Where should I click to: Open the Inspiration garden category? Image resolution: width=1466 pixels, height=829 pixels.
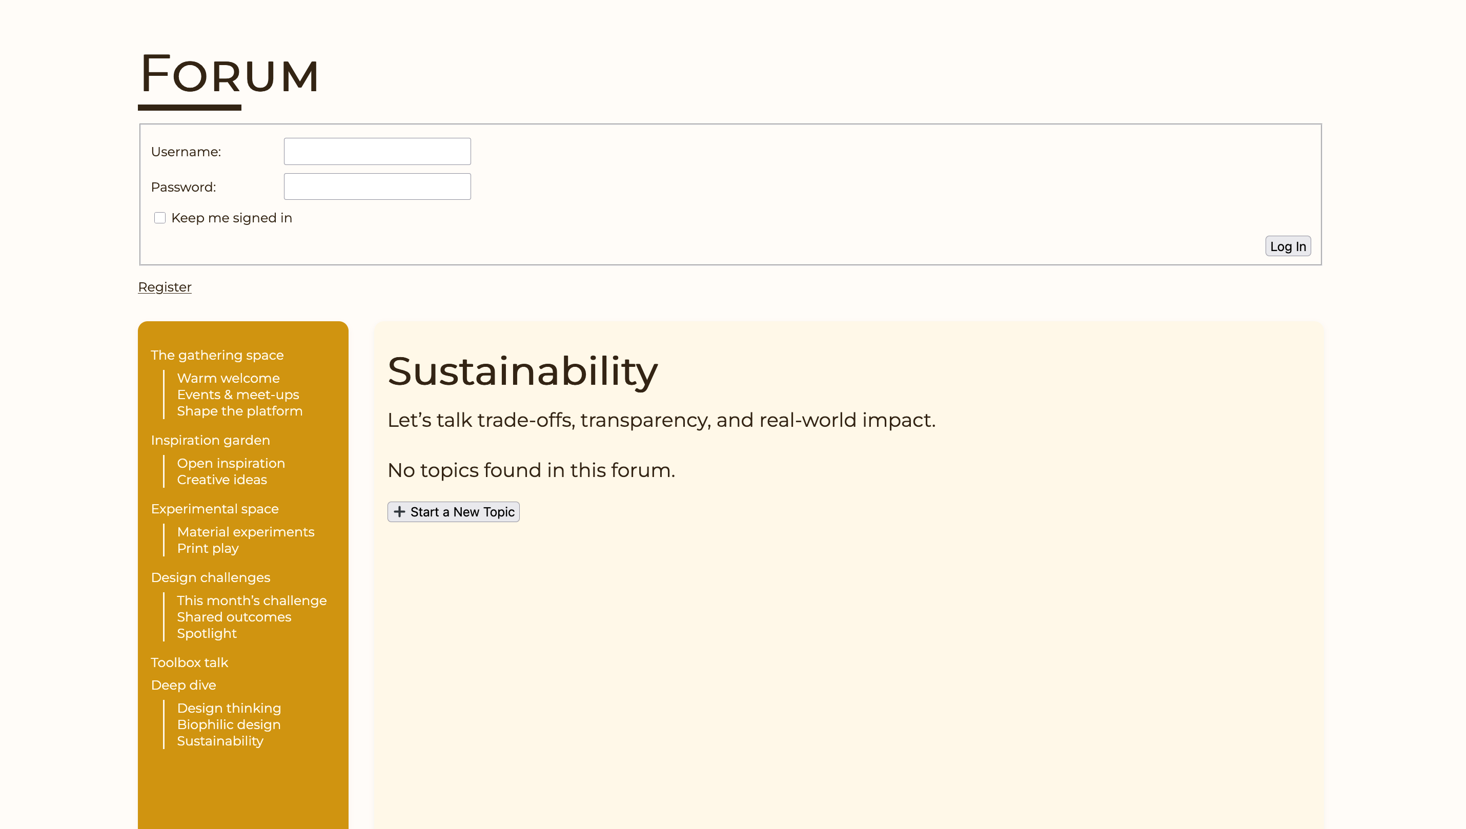(x=210, y=440)
